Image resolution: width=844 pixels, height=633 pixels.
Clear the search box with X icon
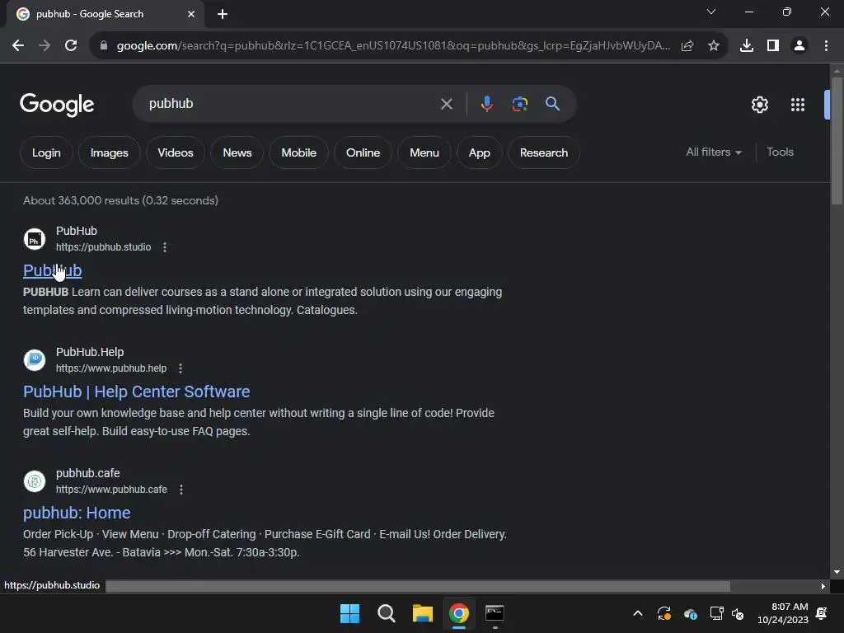447,104
